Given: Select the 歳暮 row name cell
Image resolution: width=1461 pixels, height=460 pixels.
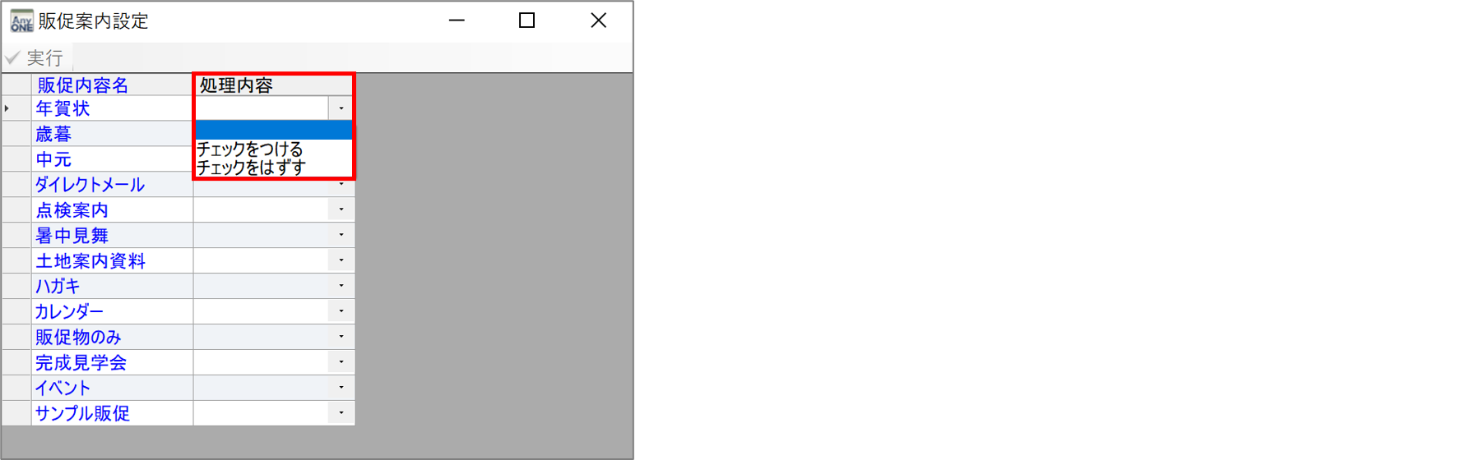Looking at the screenshot, I should [x=112, y=134].
